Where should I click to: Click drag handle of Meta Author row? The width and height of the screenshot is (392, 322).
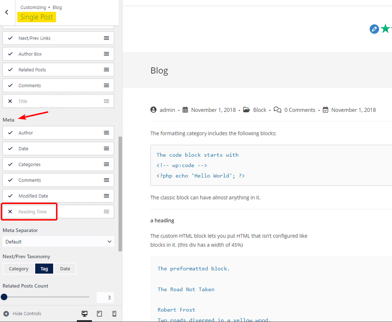click(106, 133)
